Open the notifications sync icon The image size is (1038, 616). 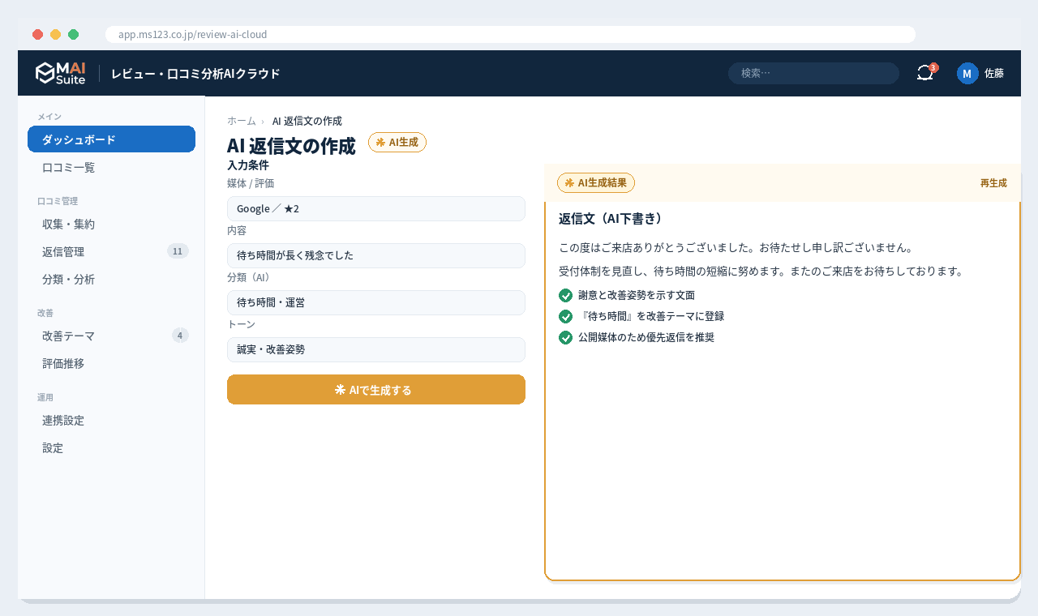click(x=925, y=73)
